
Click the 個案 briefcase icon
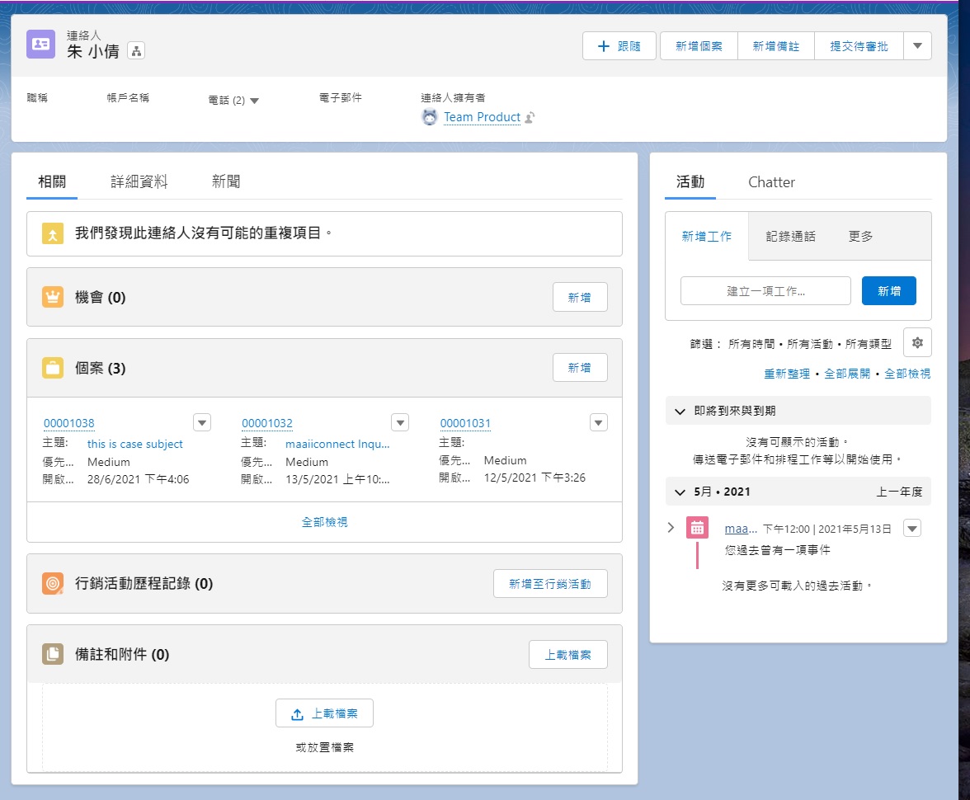(53, 369)
